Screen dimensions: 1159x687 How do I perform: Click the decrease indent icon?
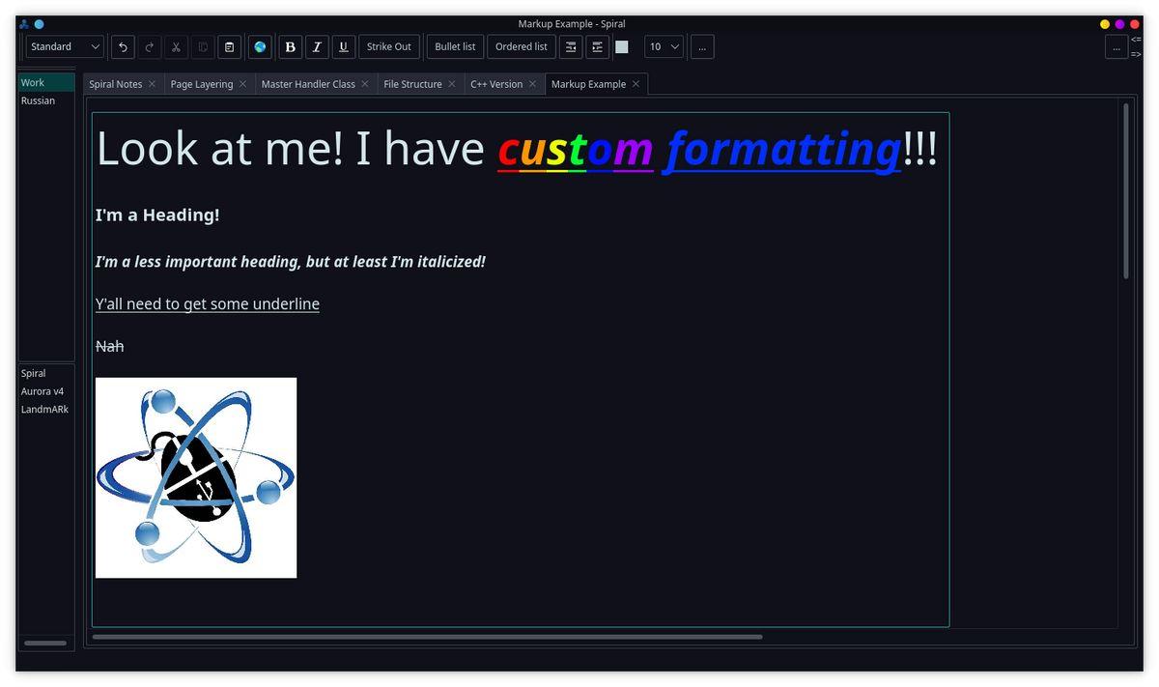point(571,46)
